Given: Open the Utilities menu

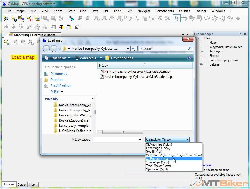Looking at the screenshot, I should pos(184,11).
